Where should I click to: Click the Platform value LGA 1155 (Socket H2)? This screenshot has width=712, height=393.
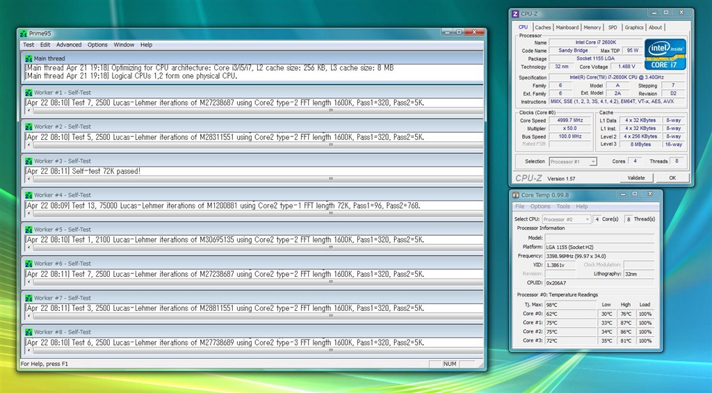[x=599, y=247]
